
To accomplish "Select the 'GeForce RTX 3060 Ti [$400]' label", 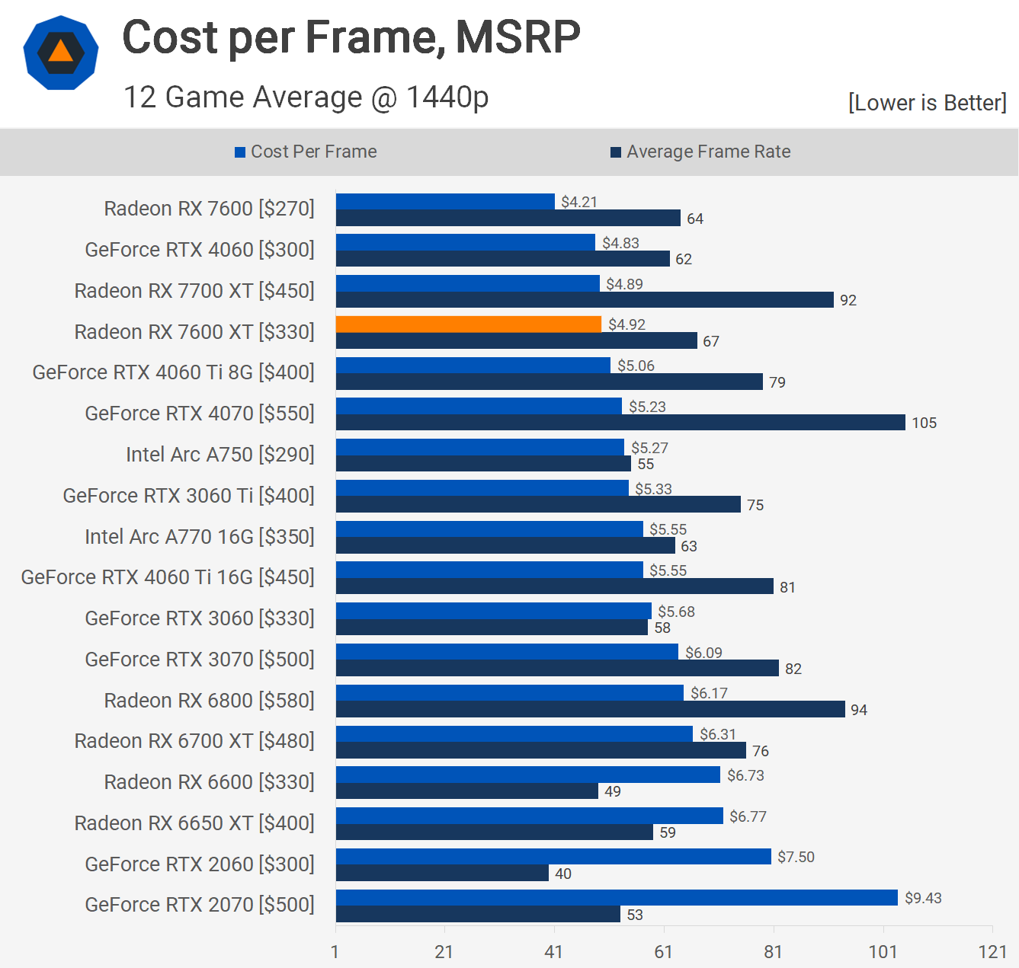I will 189,496.
